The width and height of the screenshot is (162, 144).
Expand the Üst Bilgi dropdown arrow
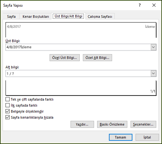coord(153,47)
